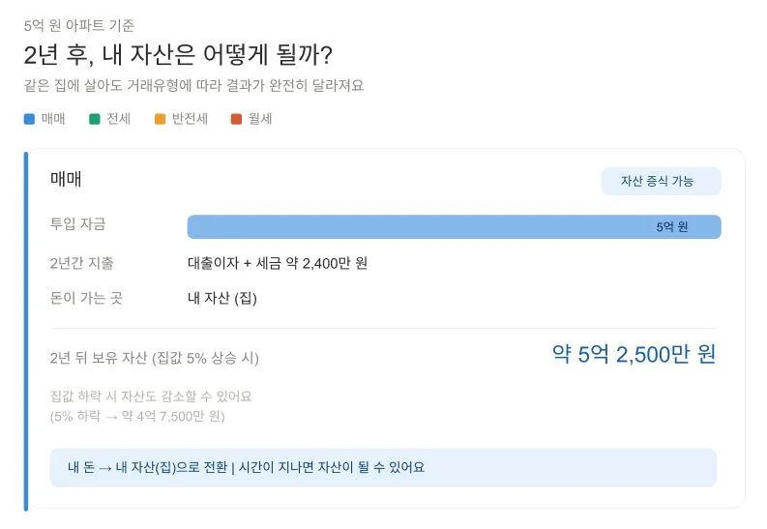Click the orange 반전세 legend swatch
Screen dimensions: 767x529
click(160, 119)
